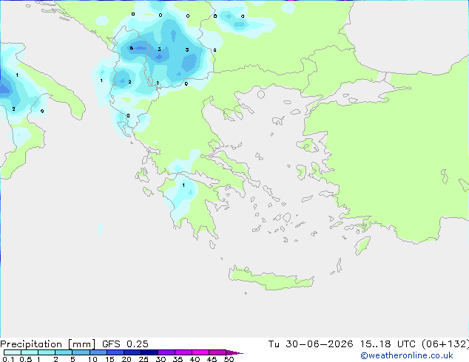The height and width of the screenshot is (362, 469).
Task: Click the '25' legend scale number
Action: (144, 359)
